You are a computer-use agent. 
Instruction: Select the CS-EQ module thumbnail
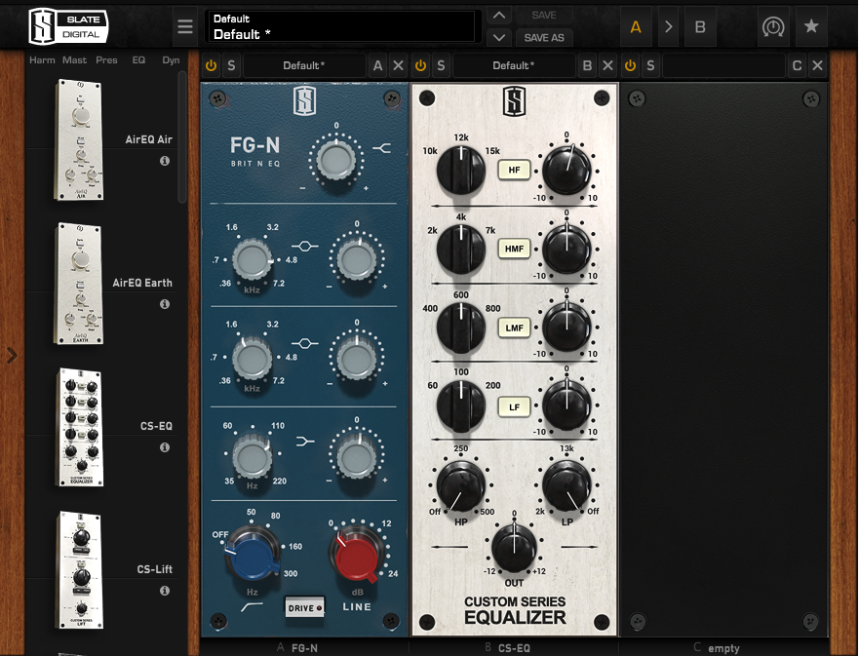(80, 427)
